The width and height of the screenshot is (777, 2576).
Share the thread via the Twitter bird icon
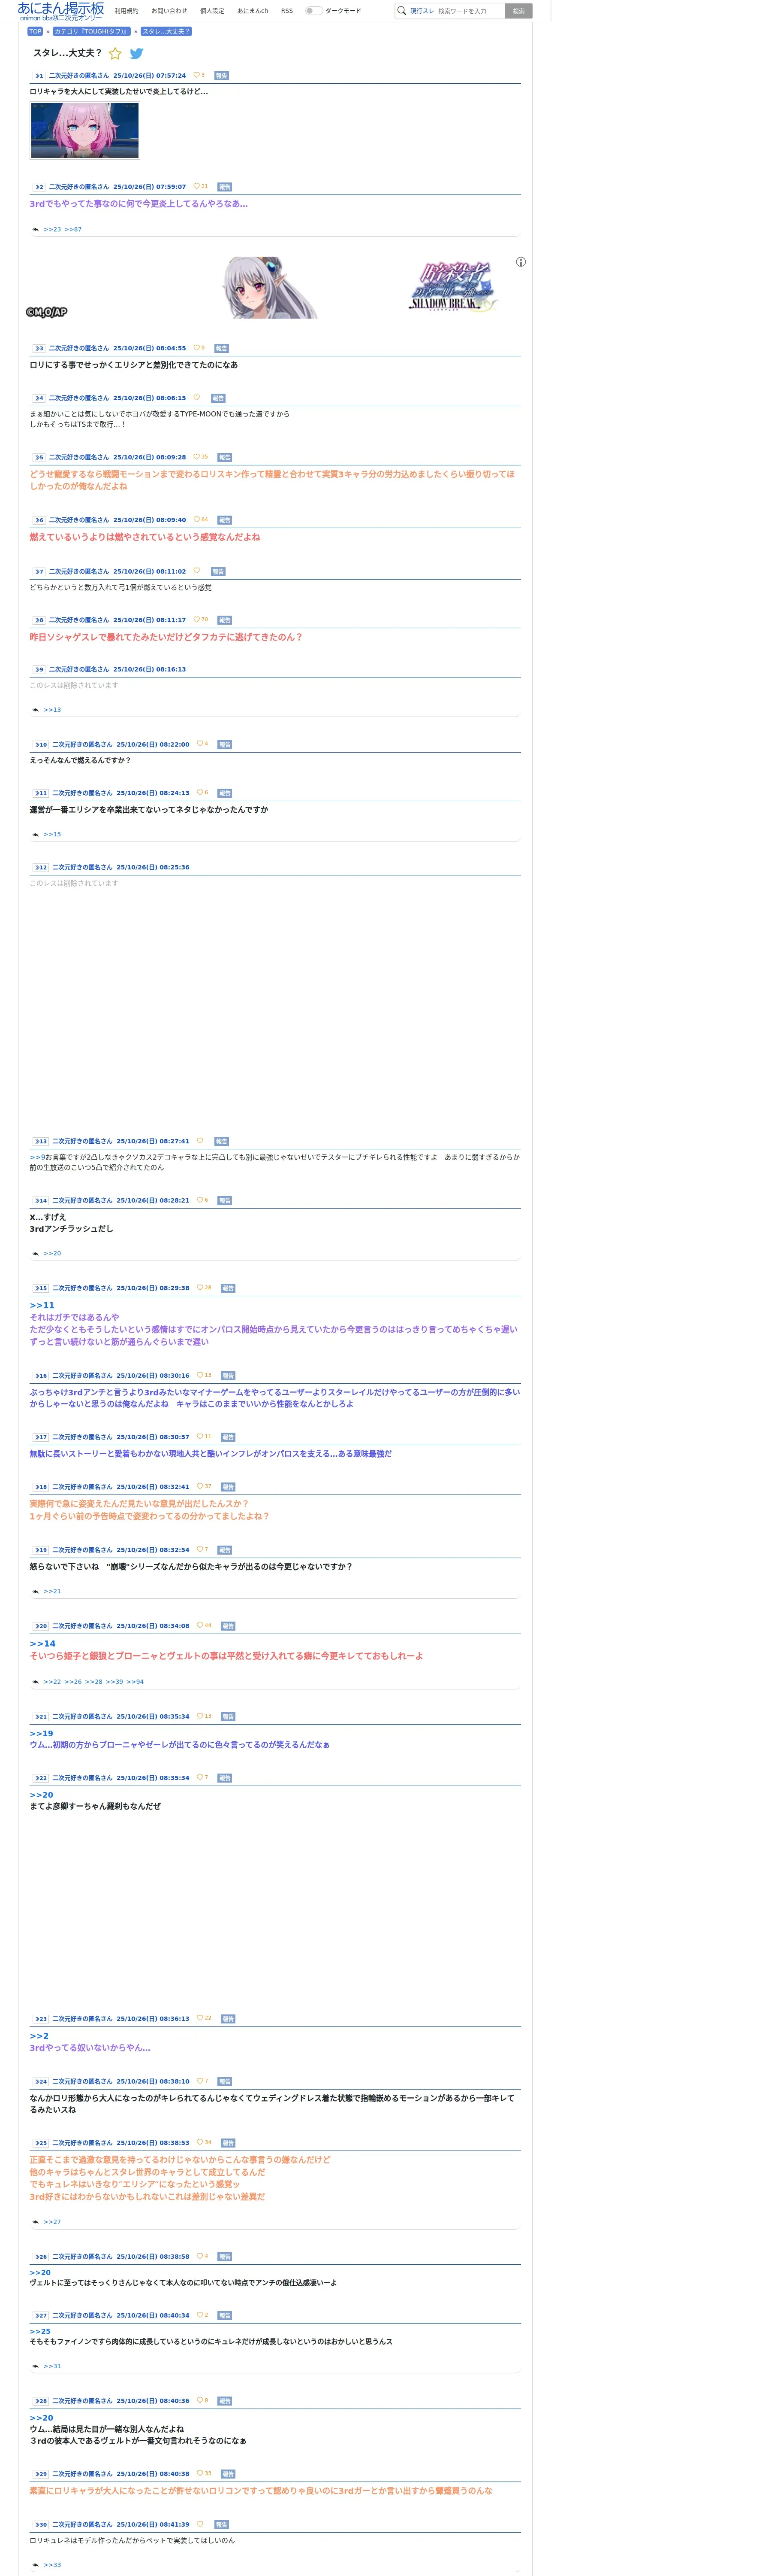(137, 54)
